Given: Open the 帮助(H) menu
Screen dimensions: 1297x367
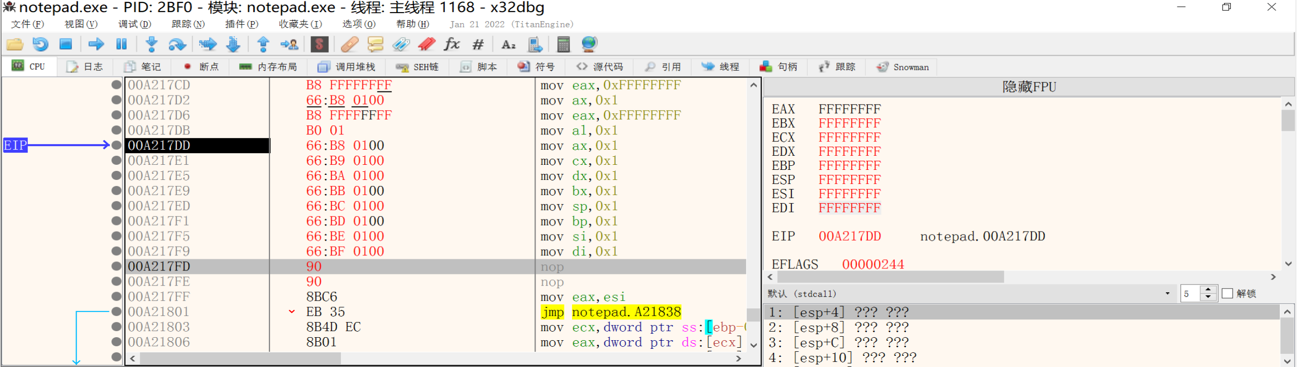Looking at the screenshot, I should click(412, 24).
